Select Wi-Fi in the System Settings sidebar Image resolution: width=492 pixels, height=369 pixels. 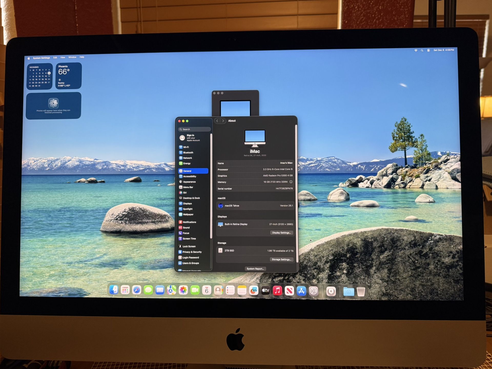point(186,147)
